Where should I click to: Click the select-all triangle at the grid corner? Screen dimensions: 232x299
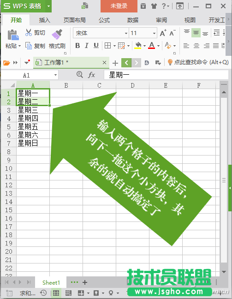12,85
